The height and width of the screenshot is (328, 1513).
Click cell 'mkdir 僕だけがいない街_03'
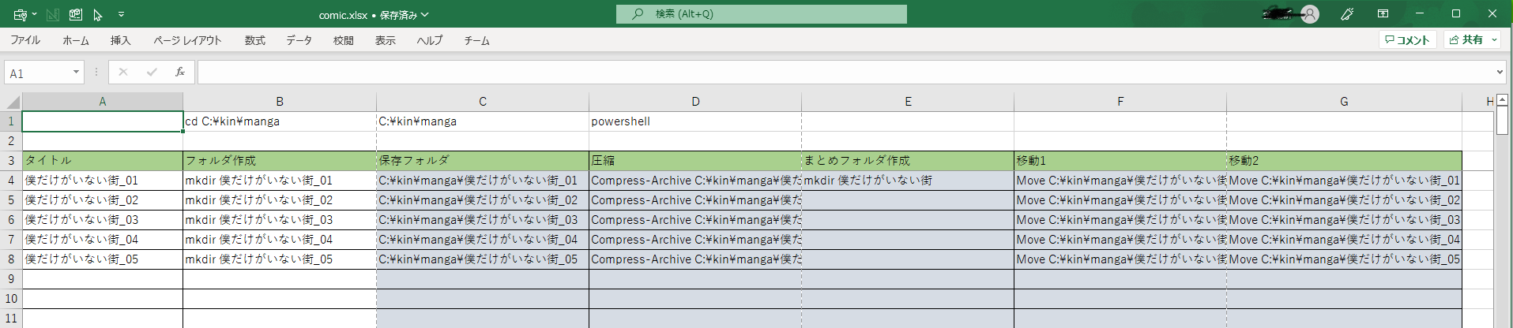pyautogui.click(x=280, y=220)
